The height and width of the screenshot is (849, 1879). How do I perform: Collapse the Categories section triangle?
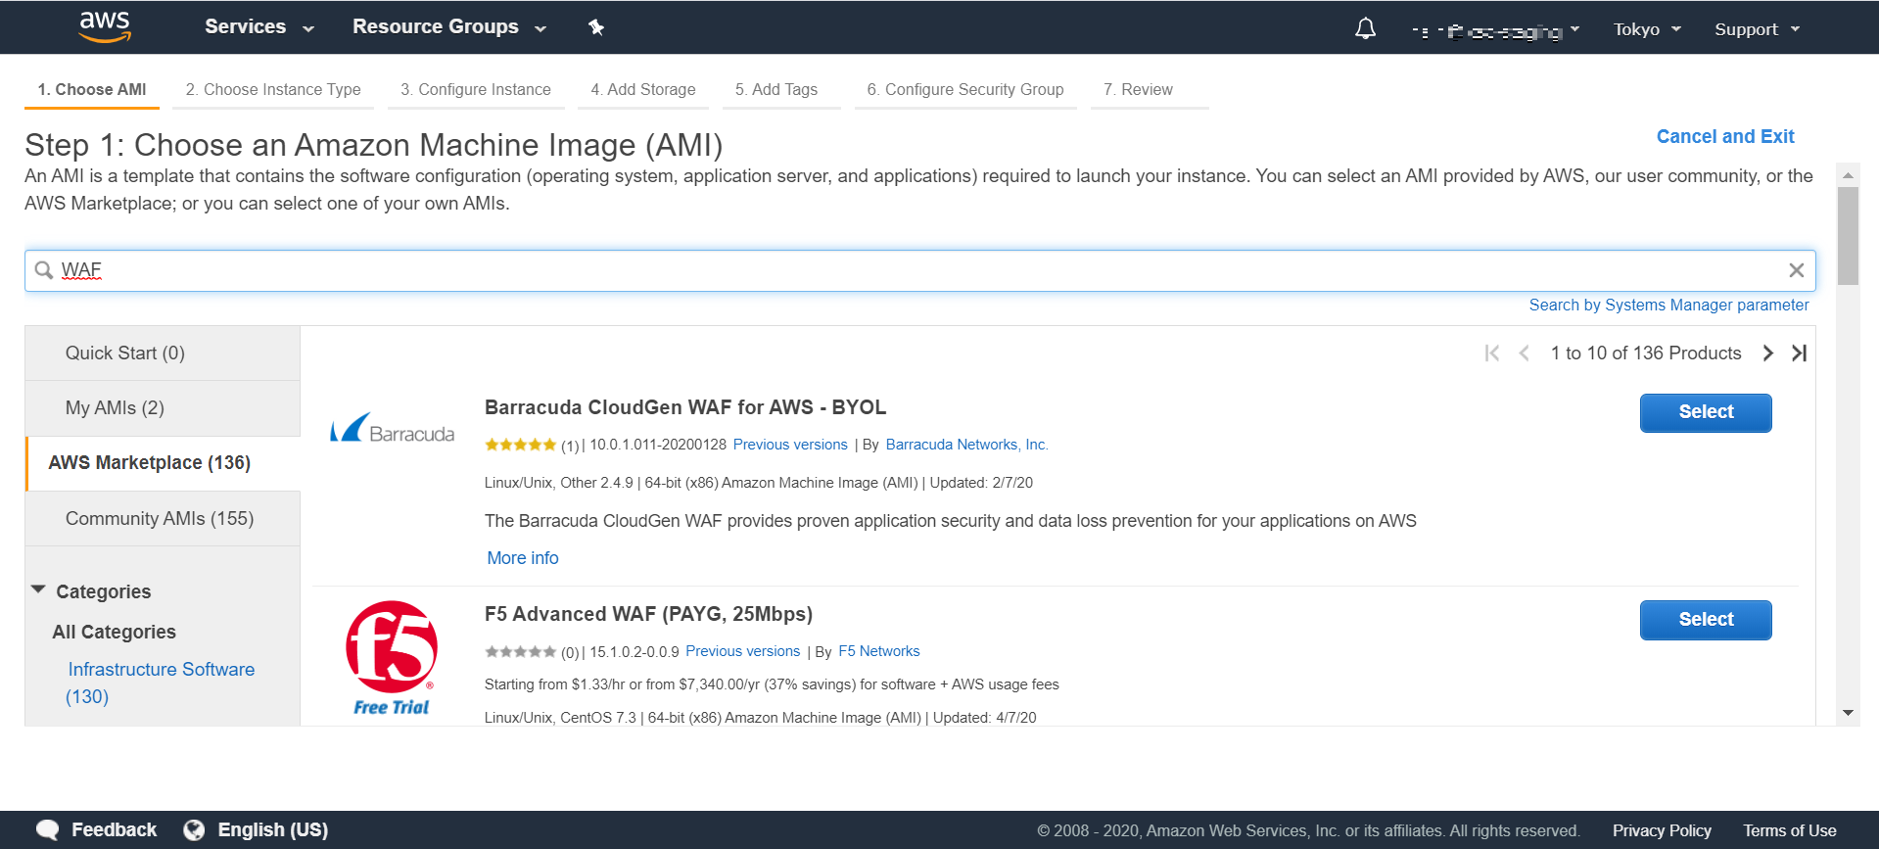(x=39, y=590)
